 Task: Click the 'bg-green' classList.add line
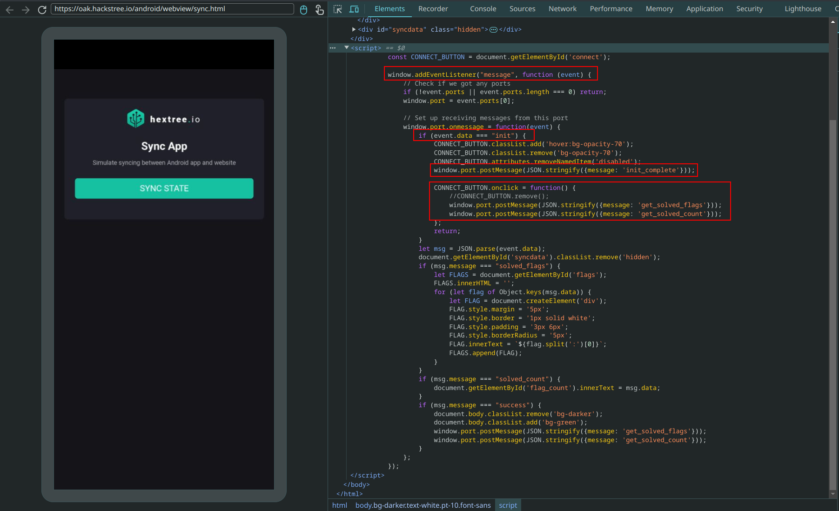point(510,422)
